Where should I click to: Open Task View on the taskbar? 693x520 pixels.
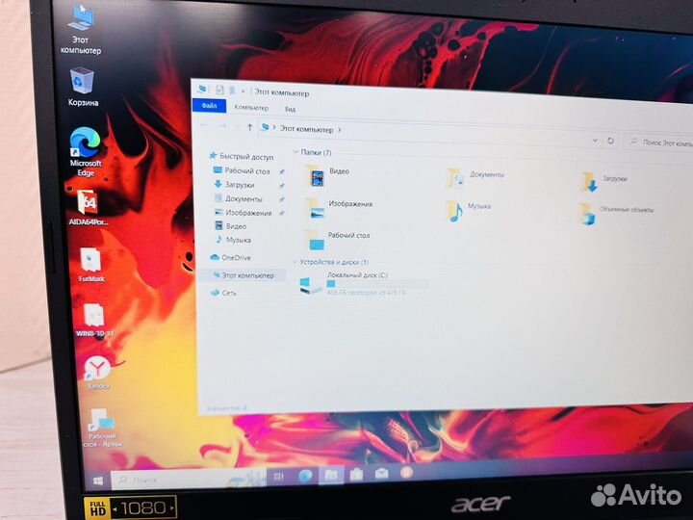278,477
